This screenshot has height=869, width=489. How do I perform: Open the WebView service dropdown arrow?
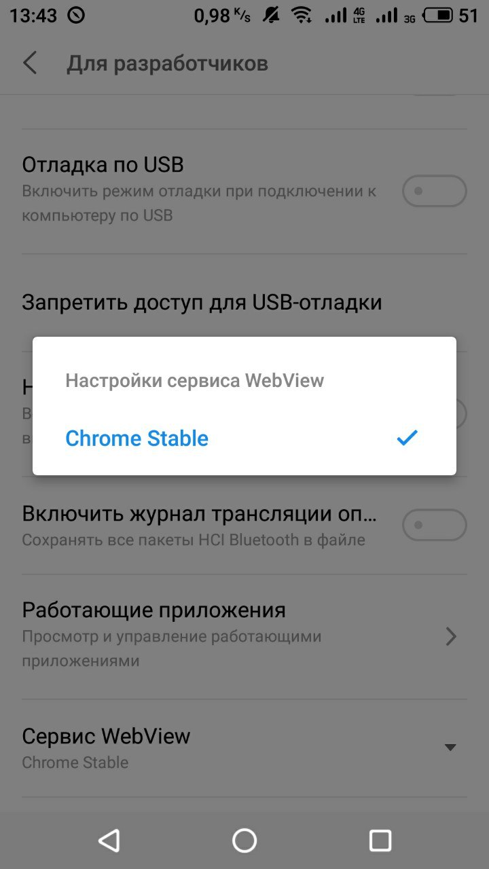[450, 747]
